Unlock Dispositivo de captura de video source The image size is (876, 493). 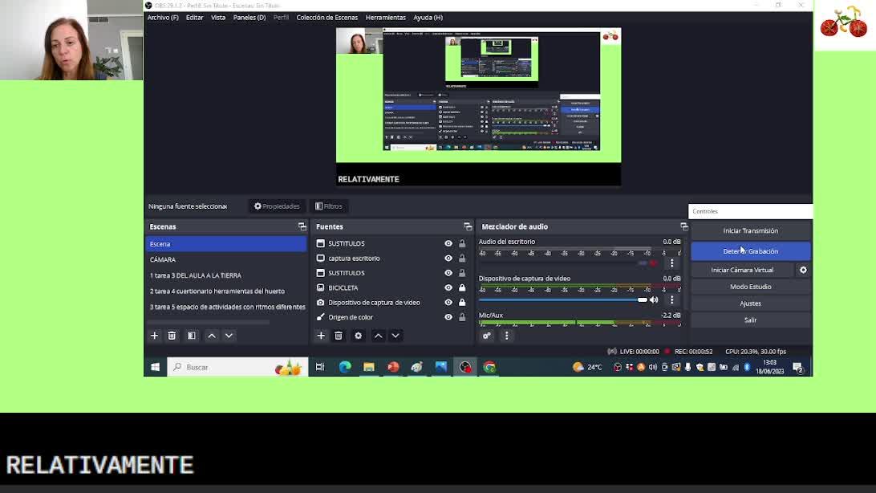[462, 303]
